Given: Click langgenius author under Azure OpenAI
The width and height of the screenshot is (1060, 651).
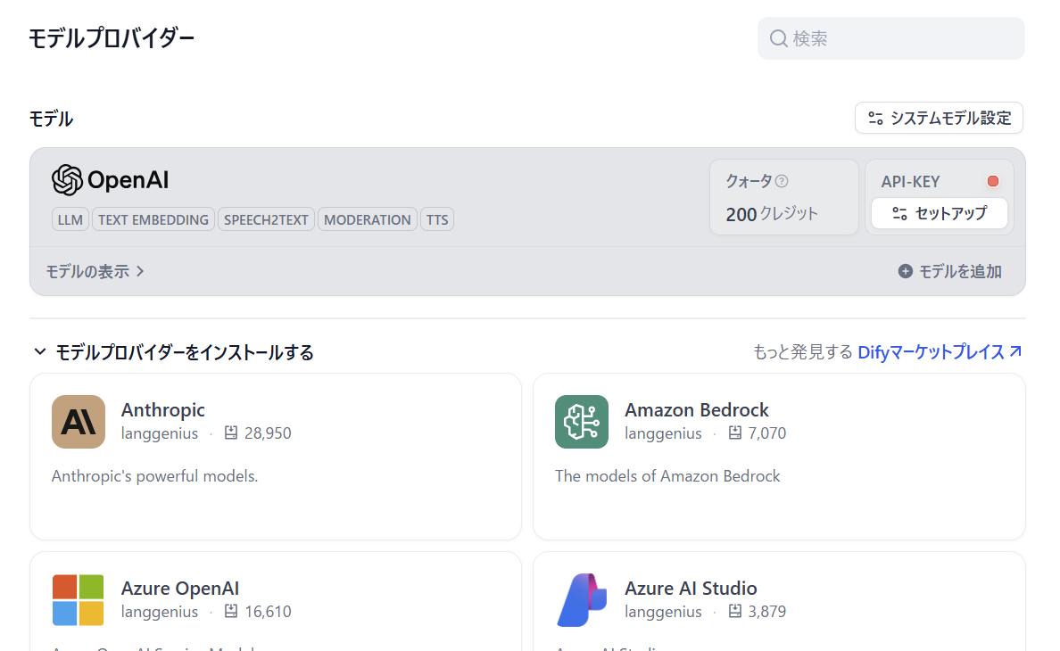Looking at the screenshot, I should tap(160, 612).
